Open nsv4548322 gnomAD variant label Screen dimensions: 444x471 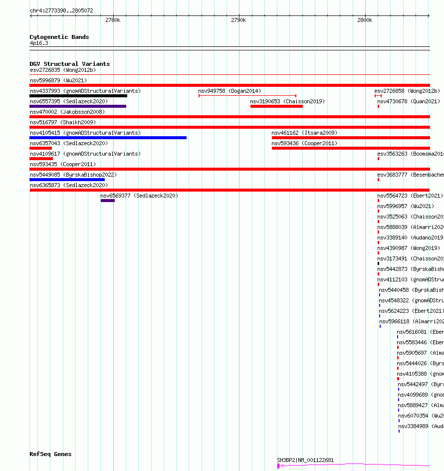411,301
